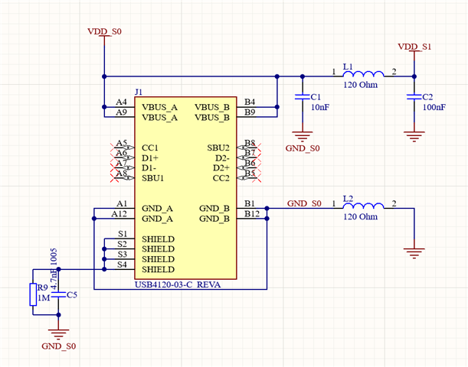Click the no-connect X on pin A5

pyautogui.click(x=114, y=147)
